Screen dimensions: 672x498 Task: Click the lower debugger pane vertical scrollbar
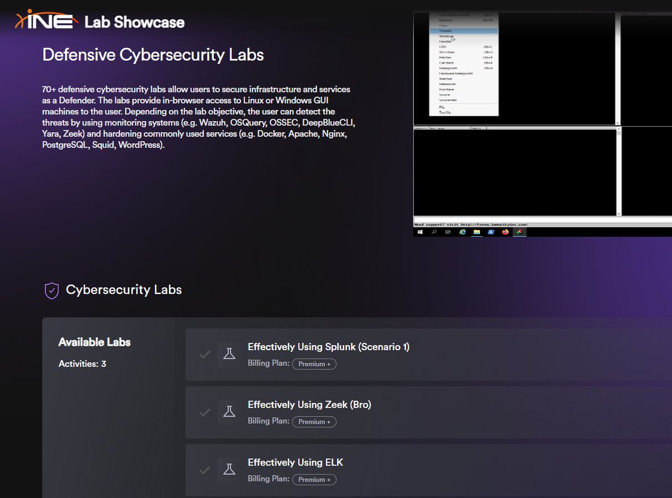pyautogui.click(x=618, y=172)
